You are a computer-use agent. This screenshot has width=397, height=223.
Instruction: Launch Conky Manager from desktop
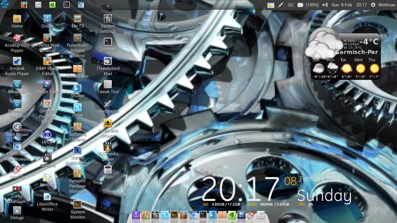point(17,189)
